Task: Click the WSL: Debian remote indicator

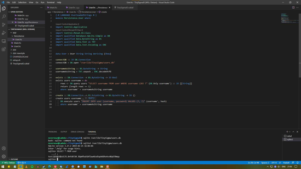Action: point(8,163)
